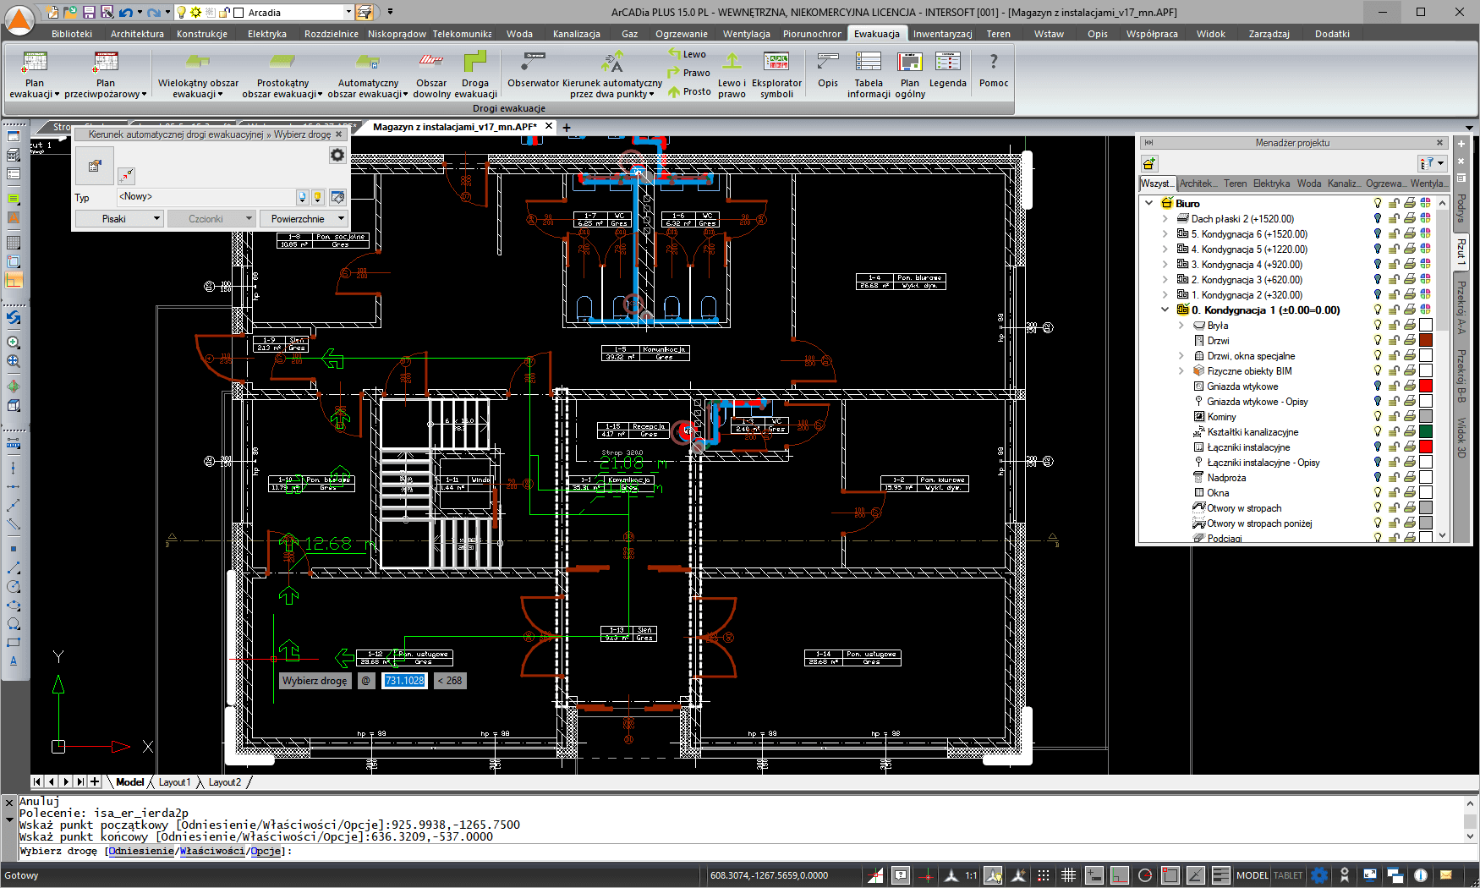Select Woda tab in Menadżer projektu
1480x888 pixels.
[1308, 184]
